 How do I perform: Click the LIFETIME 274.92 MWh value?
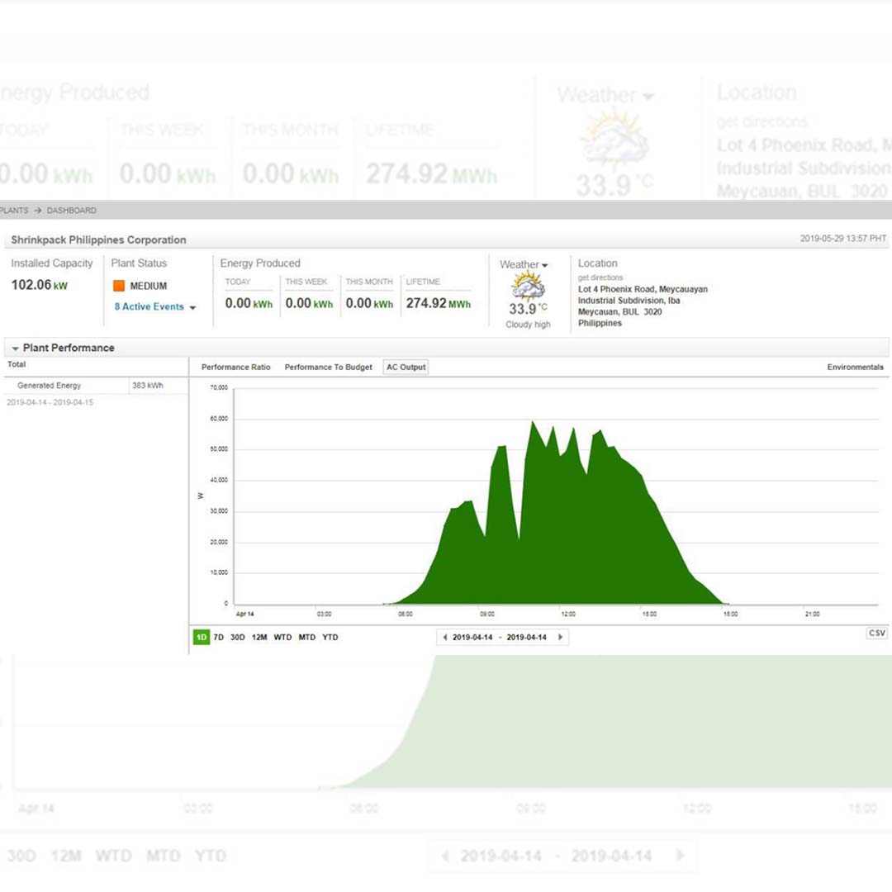pos(438,303)
